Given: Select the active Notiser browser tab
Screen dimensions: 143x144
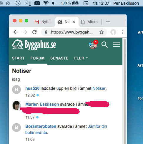Looking at the screenshot, I should coord(67,22).
